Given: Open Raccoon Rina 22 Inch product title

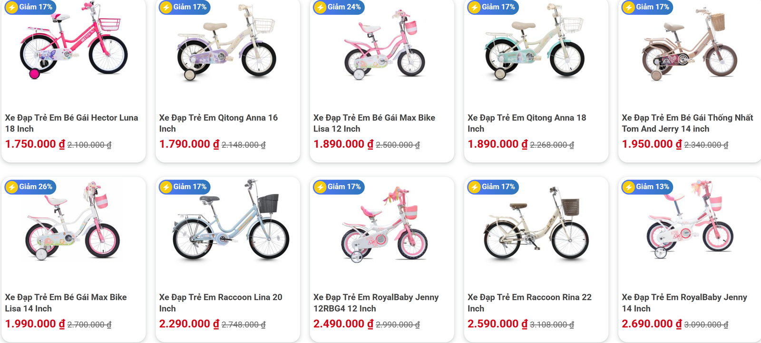Looking at the screenshot, I should (x=529, y=303).
